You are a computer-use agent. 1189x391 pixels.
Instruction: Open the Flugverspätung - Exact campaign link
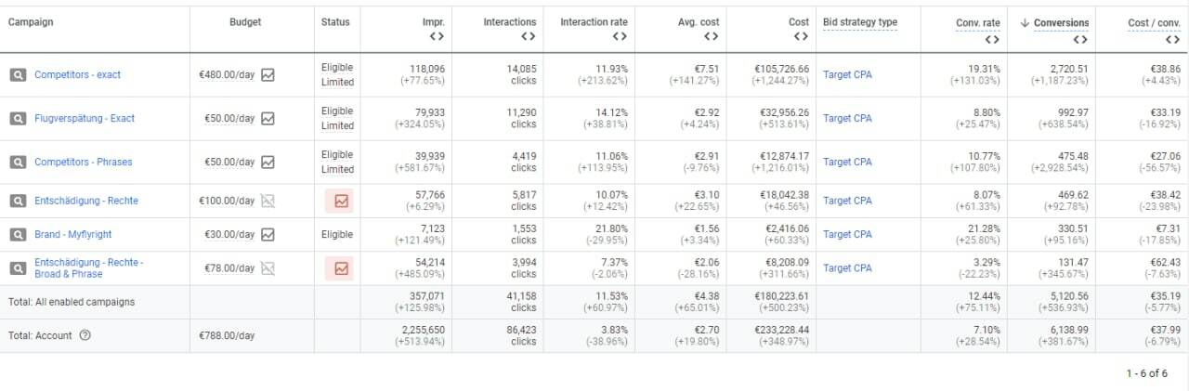pyautogui.click(x=85, y=119)
